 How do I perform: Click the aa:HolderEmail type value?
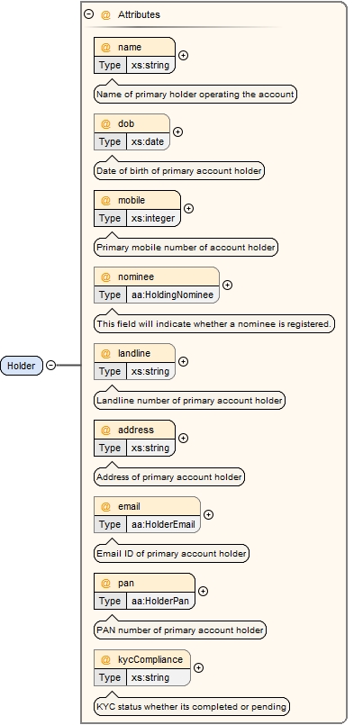[163, 525]
